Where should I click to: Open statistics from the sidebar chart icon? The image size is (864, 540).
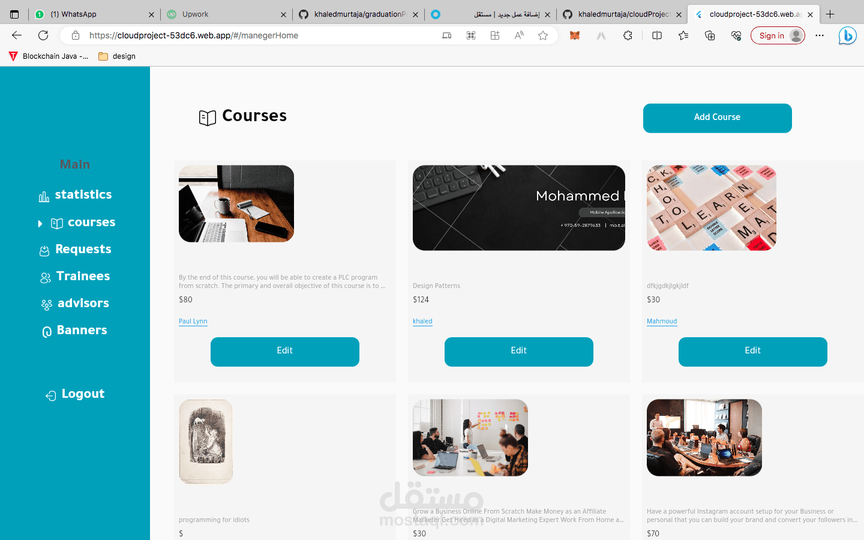click(x=44, y=197)
